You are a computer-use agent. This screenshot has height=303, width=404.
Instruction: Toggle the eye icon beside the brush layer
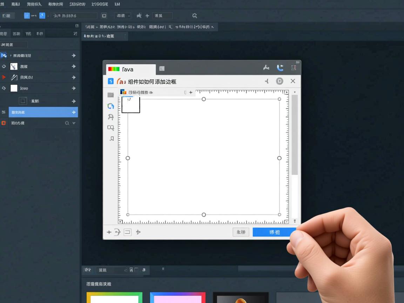[4, 66]
